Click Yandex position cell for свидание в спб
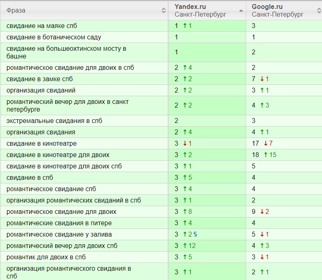The image size is (322, 280). pos(177,178)
